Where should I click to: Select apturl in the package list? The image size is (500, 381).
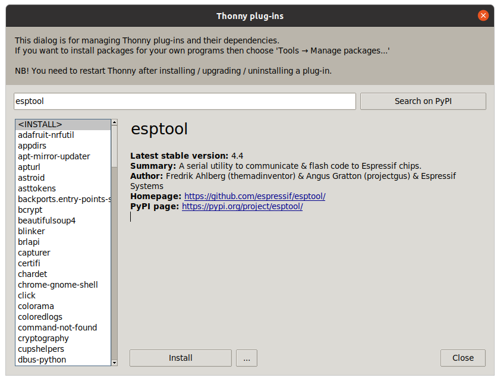click(x=63, y=167)
